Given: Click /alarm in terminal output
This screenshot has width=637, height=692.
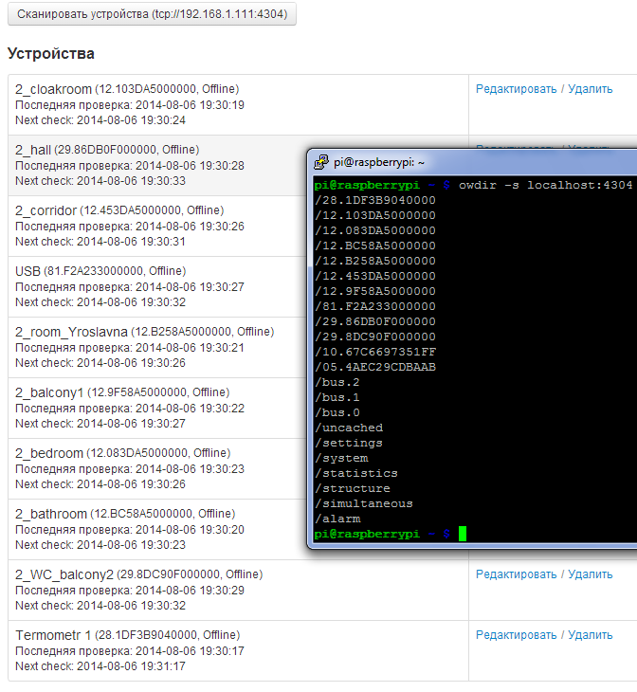Looking at the screenshot, I should click(337, 519).
